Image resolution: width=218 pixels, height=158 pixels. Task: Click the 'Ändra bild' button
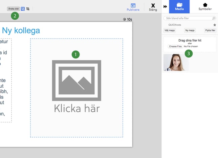tap(13, 9)
